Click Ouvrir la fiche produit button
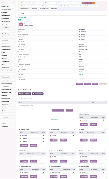The image size is (109, 179). click(25, 94)
